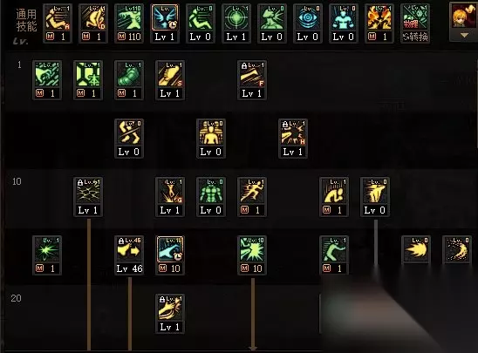Select the flame explosion skill in top row
The height and width of the screenshot is (353, 478).
tap(379, 24)
